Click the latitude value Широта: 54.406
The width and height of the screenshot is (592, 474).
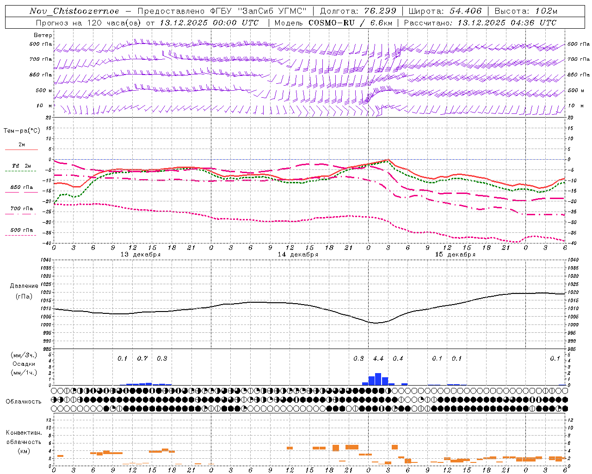click(445, 11)
